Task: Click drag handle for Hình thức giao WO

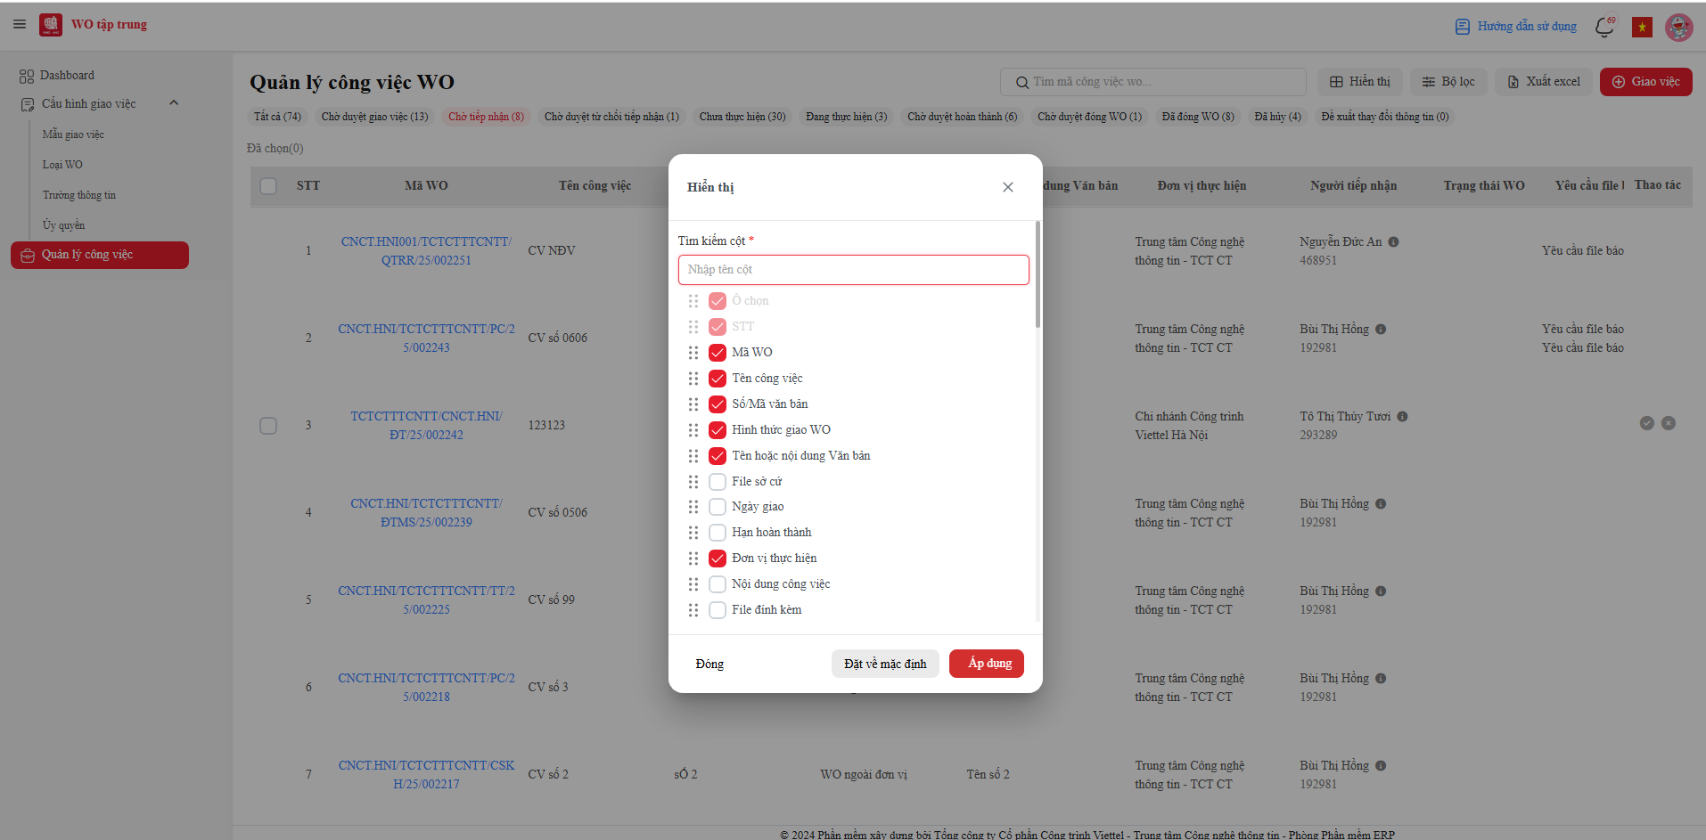Action: [693, 430]
